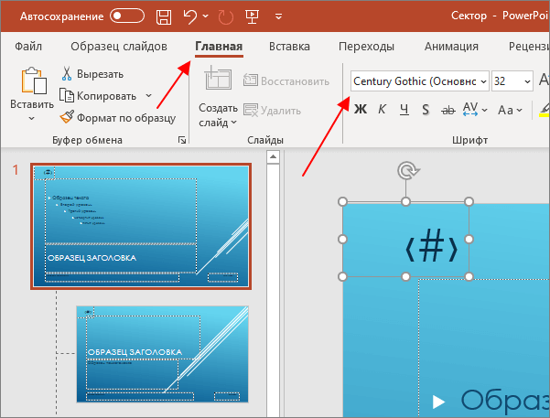The image size is (550, 418).
Task: Expand the Вставить paste options arrow
Action: click(31, 119)
